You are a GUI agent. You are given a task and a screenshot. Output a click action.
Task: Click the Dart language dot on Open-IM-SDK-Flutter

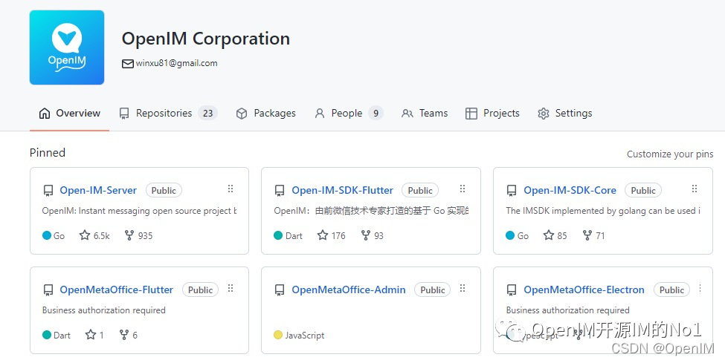[278, 235]
